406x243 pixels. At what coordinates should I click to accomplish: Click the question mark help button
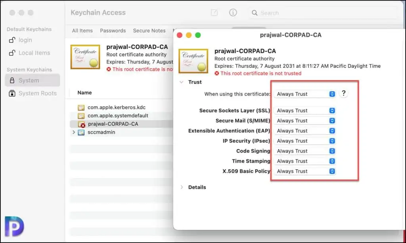(344, 93)
